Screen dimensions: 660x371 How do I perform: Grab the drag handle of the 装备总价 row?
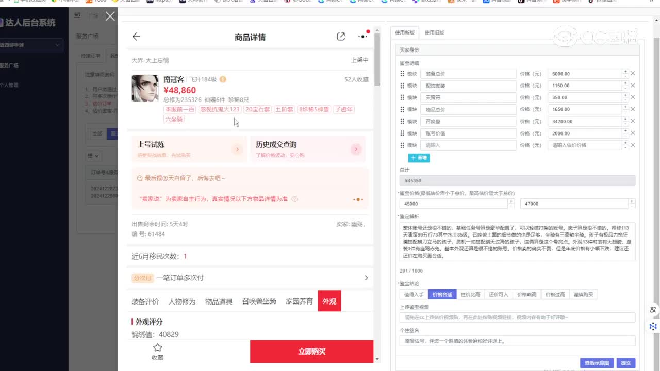coord(403,74)
